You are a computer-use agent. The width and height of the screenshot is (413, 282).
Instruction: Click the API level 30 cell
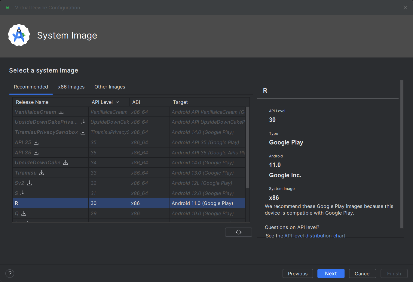109,203
